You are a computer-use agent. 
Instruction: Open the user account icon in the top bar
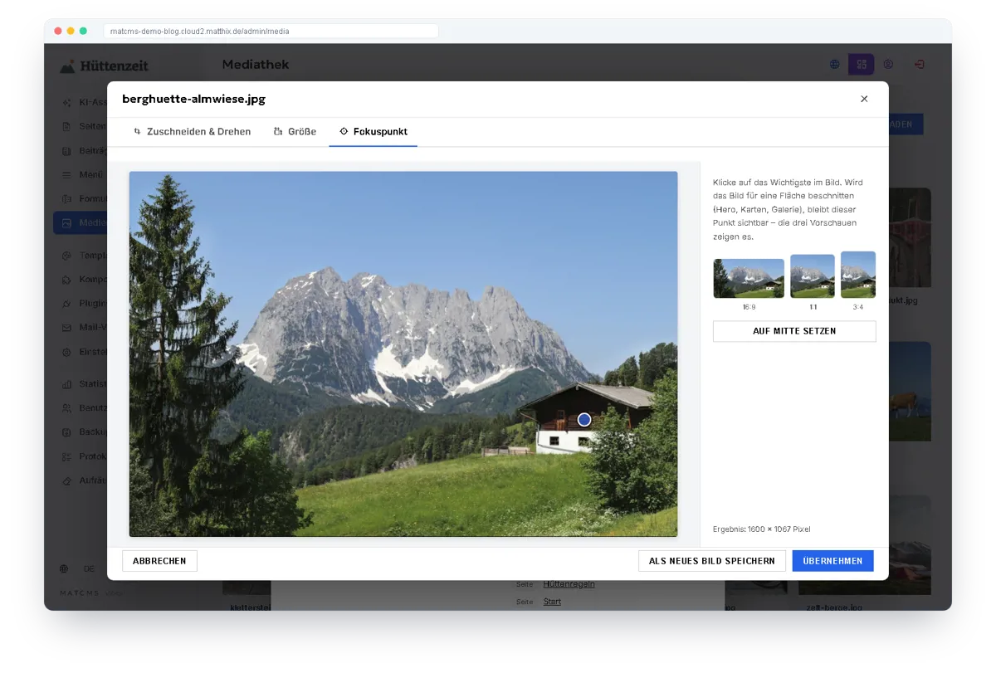point(888,65)
